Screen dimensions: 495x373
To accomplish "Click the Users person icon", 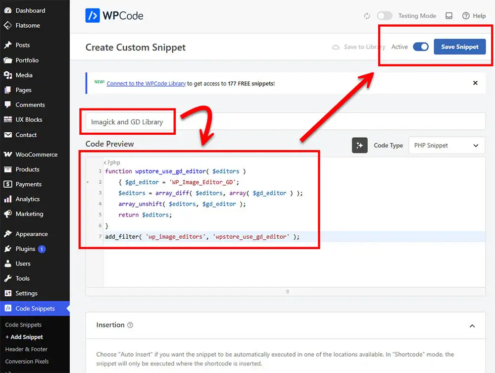I will 8,264.
